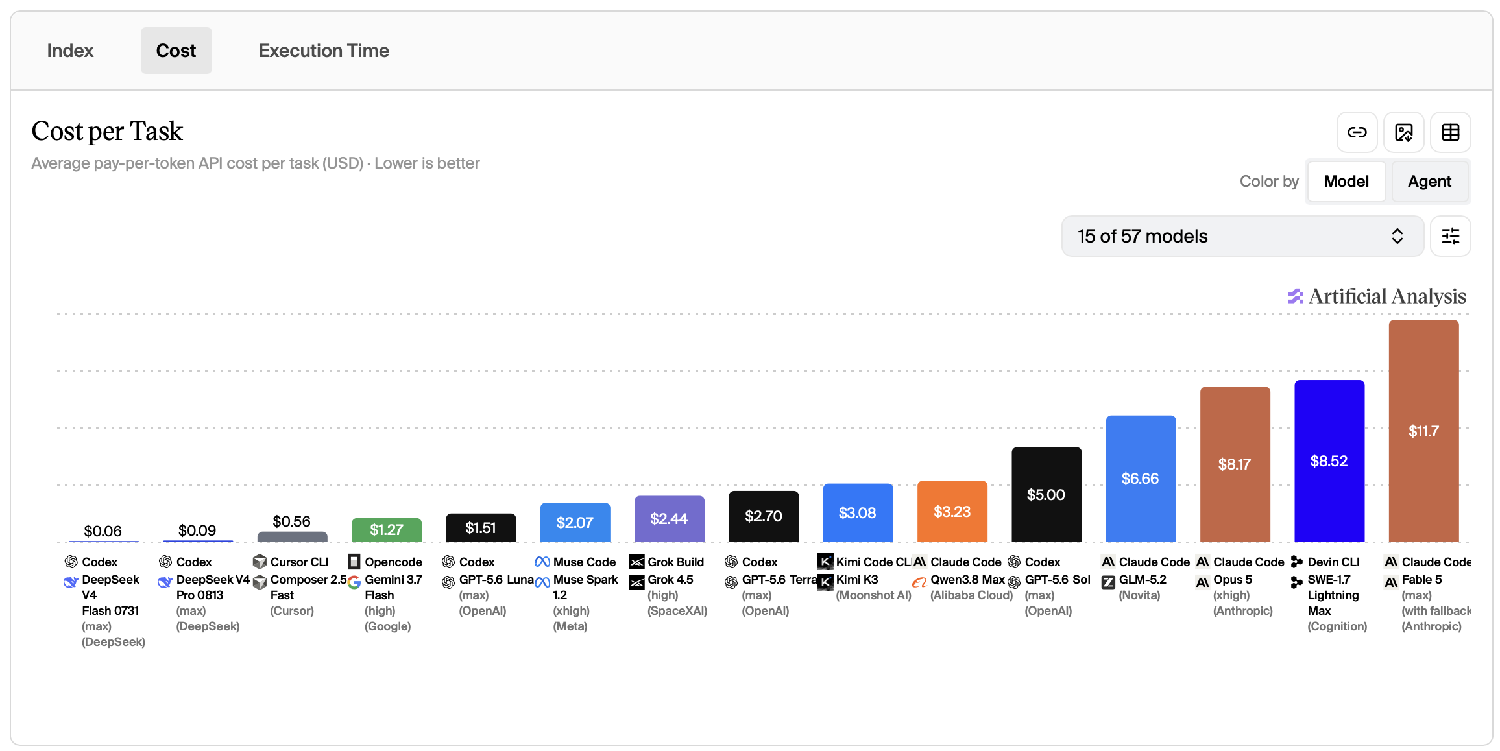Click the $3.08 Kimi K3 bar
Viewport: 1500px width, 751px height.
(x=858, y=513)
